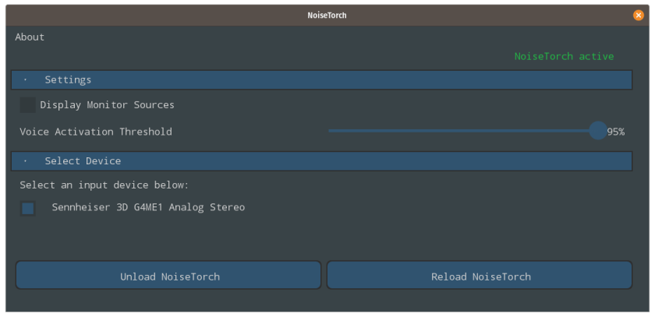Viewport: 655px width, 317px height.
Task: Click the NoiseTorch window title bar
Action: click(326, 15)
